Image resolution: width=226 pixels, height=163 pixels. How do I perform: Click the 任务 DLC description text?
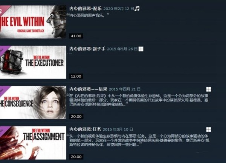[139, 140]
